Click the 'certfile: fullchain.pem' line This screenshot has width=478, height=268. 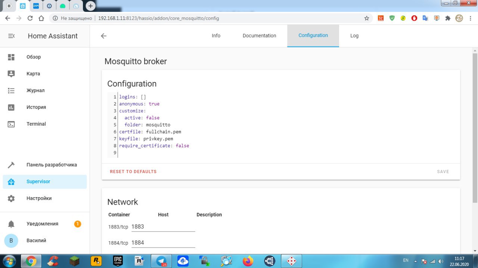pyautogui.click(x=150, y=132)
